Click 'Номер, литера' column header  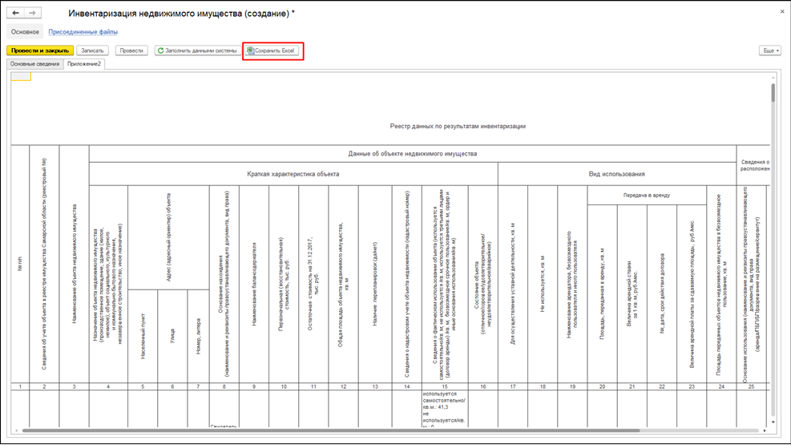pyautogui.click(x=198, y=336)
